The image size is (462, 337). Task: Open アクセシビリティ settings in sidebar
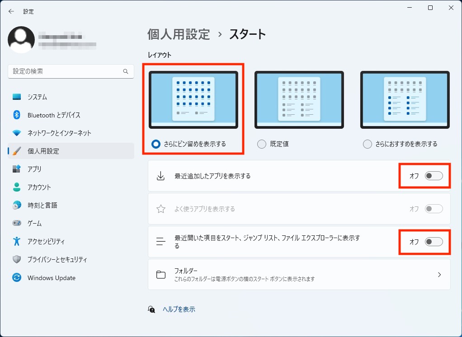[x=46, y=242]
